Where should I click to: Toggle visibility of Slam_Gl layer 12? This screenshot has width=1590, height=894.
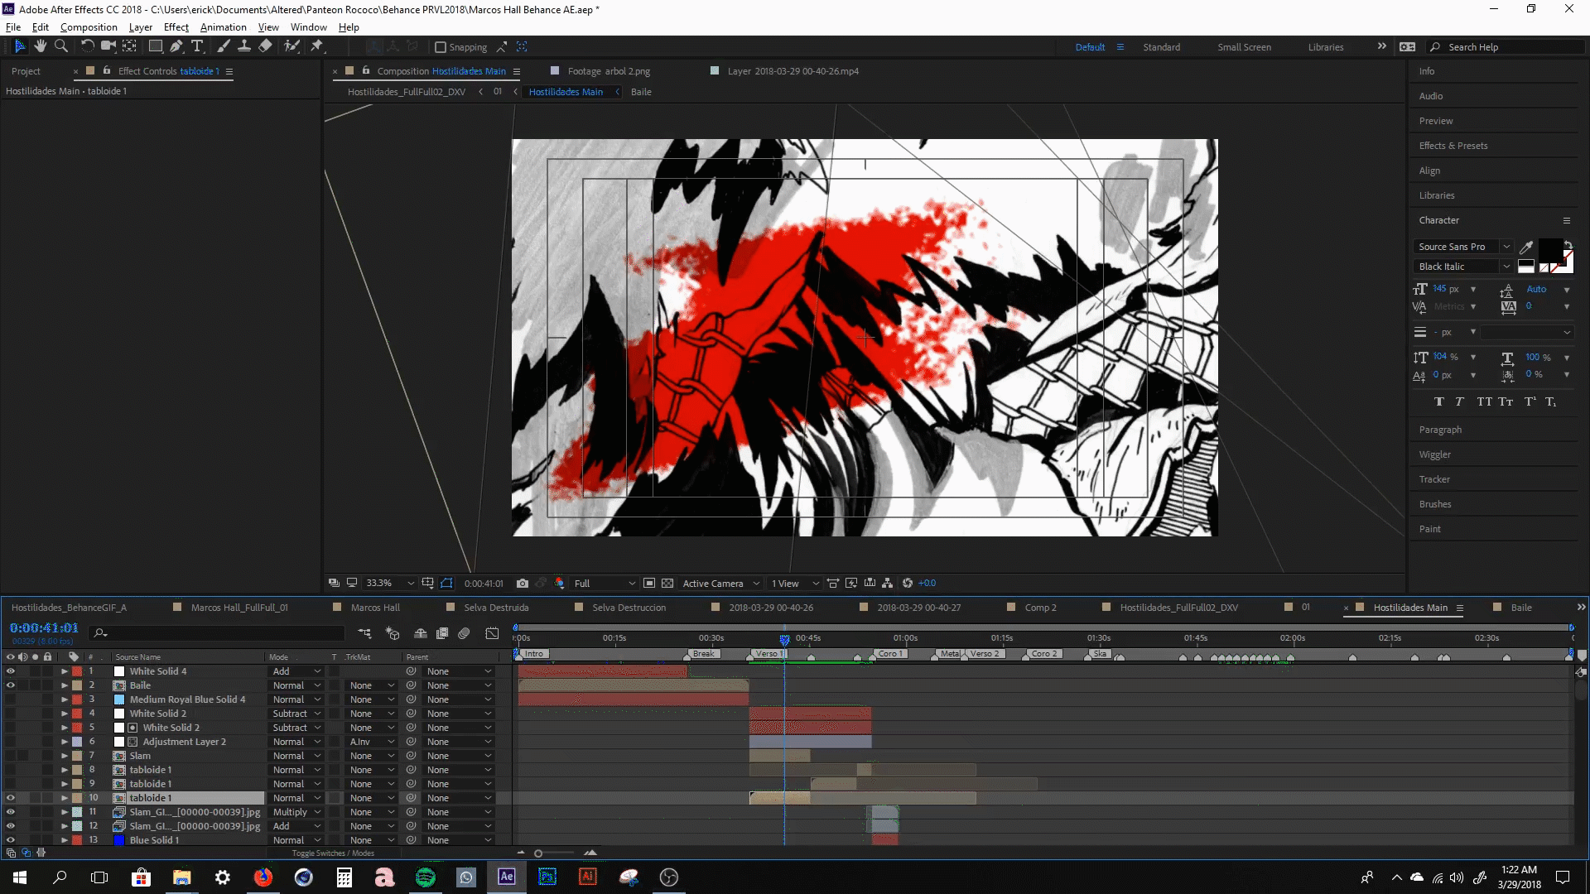point(11,826)
